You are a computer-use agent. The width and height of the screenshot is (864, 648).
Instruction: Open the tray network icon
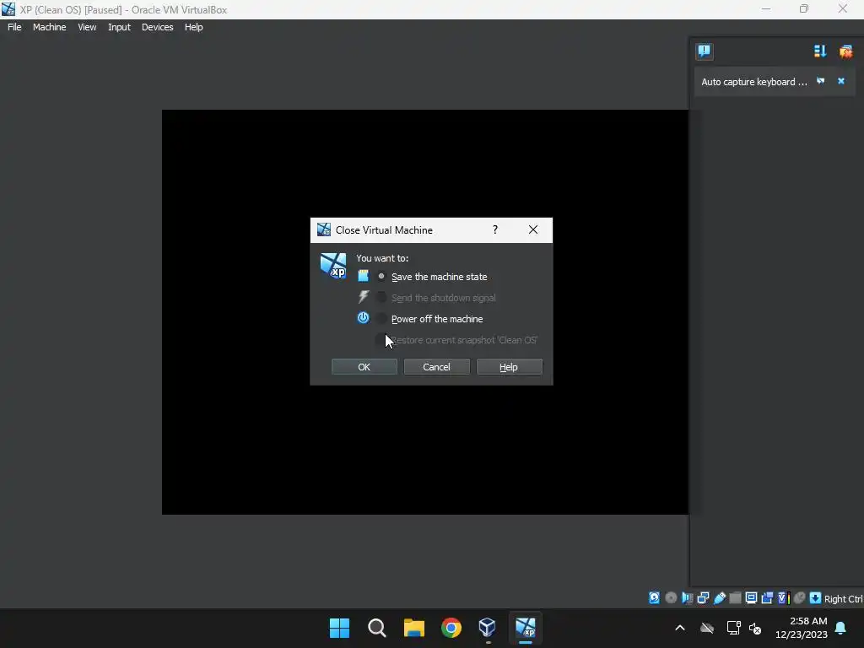pyautogui.click(x=733, y=628)
